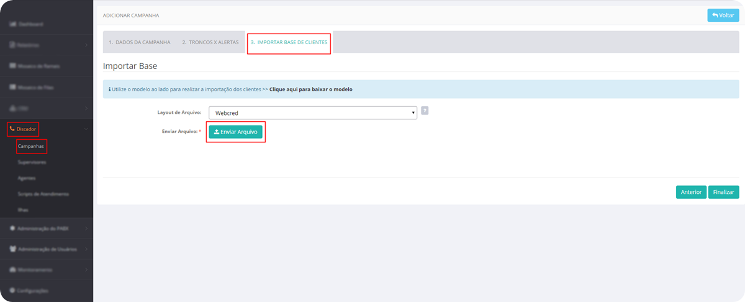This screenshot has height=302, width=745.
Task: Click the info icon in the blue notice bar
Action: pyautogui.click(x=110, y=89)
